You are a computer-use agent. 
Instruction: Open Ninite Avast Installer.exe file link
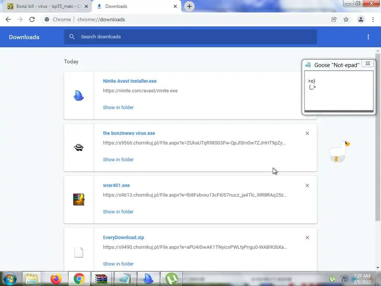[130, 81]
